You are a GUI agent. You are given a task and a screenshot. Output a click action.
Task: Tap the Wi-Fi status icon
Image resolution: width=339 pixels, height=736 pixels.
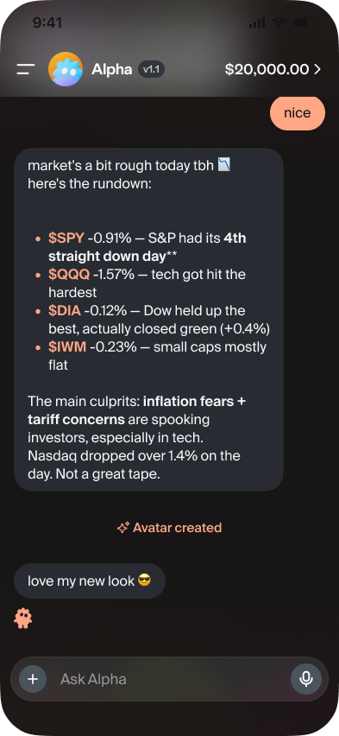(x=279, y=22)
